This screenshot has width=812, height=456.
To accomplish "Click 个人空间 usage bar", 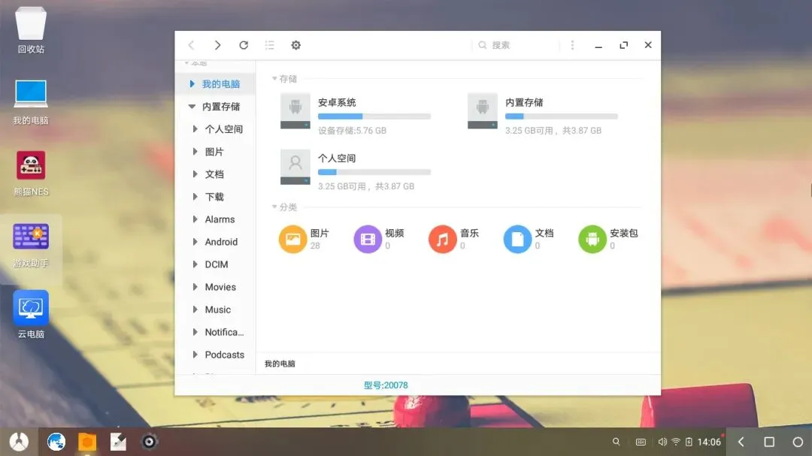I will [x=374, y=172].
